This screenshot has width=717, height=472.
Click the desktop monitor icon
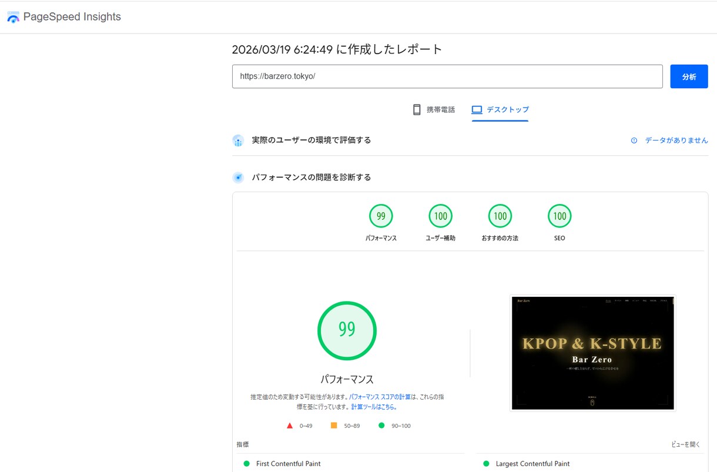[477, 110]
